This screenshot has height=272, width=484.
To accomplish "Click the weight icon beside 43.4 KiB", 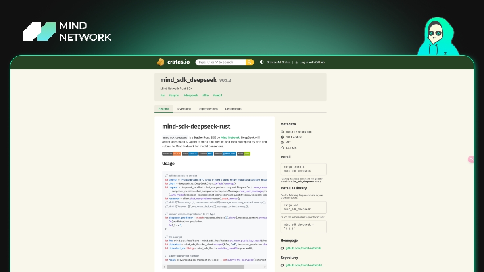I will (x=282, y=148).
